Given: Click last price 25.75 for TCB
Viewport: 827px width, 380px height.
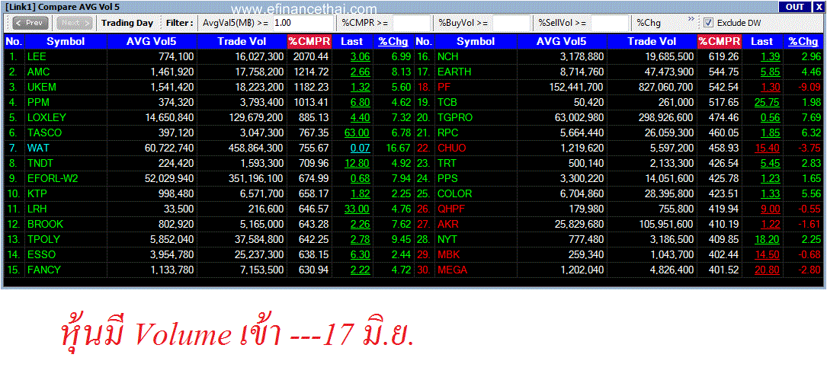Looking at the screenshot, I should 766,103.
